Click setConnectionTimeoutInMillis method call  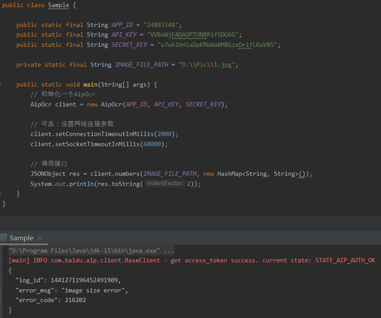[x=105, y=134]
